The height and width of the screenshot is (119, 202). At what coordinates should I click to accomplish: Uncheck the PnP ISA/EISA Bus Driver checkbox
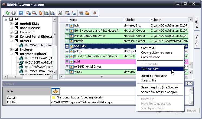click(x=67, y=36)
